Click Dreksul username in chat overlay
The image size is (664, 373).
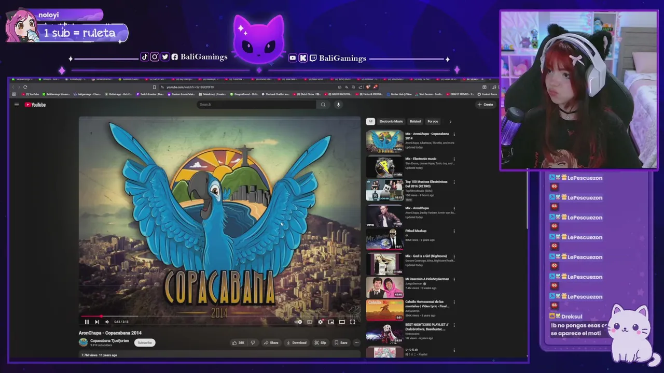coord(572,317)
